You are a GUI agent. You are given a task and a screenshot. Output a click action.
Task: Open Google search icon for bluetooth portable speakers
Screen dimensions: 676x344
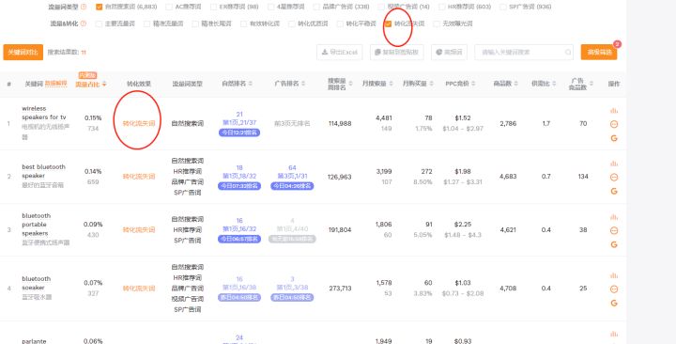[x=614, y=244]
